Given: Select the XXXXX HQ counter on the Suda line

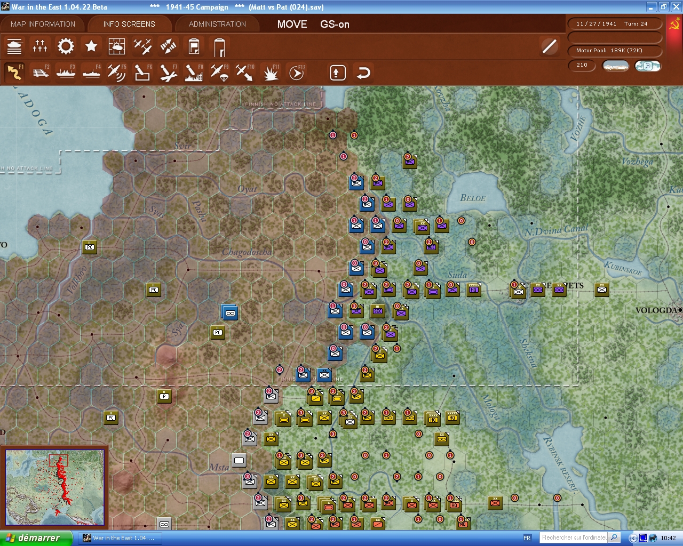Looking at the screenshot, I should point(473,289).
